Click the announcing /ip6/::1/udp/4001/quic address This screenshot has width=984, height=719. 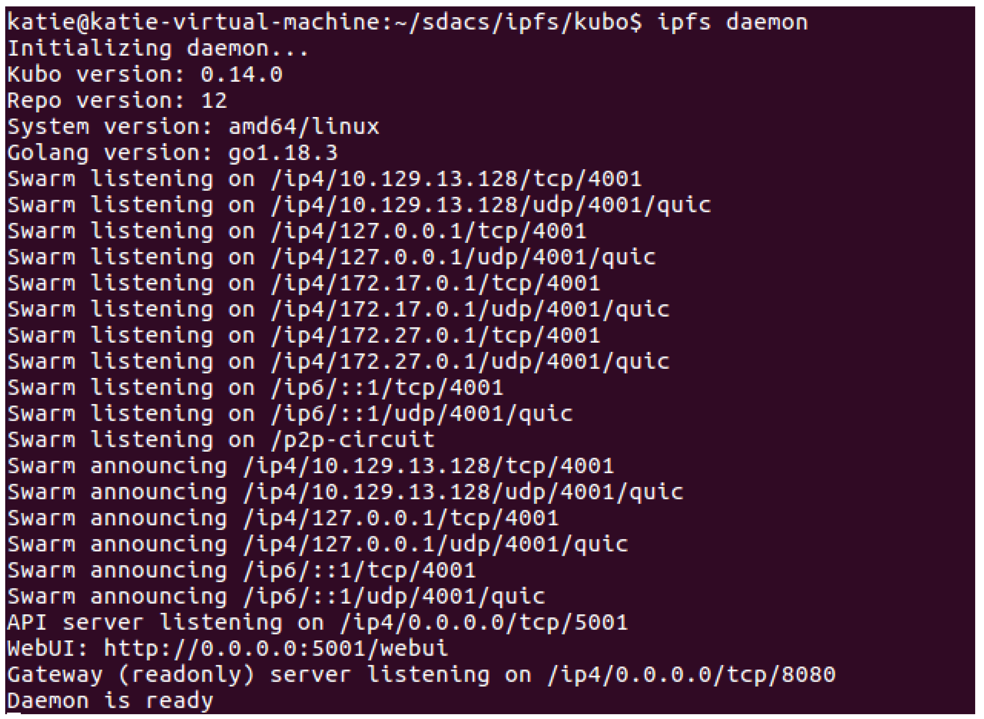click(394, 596)
